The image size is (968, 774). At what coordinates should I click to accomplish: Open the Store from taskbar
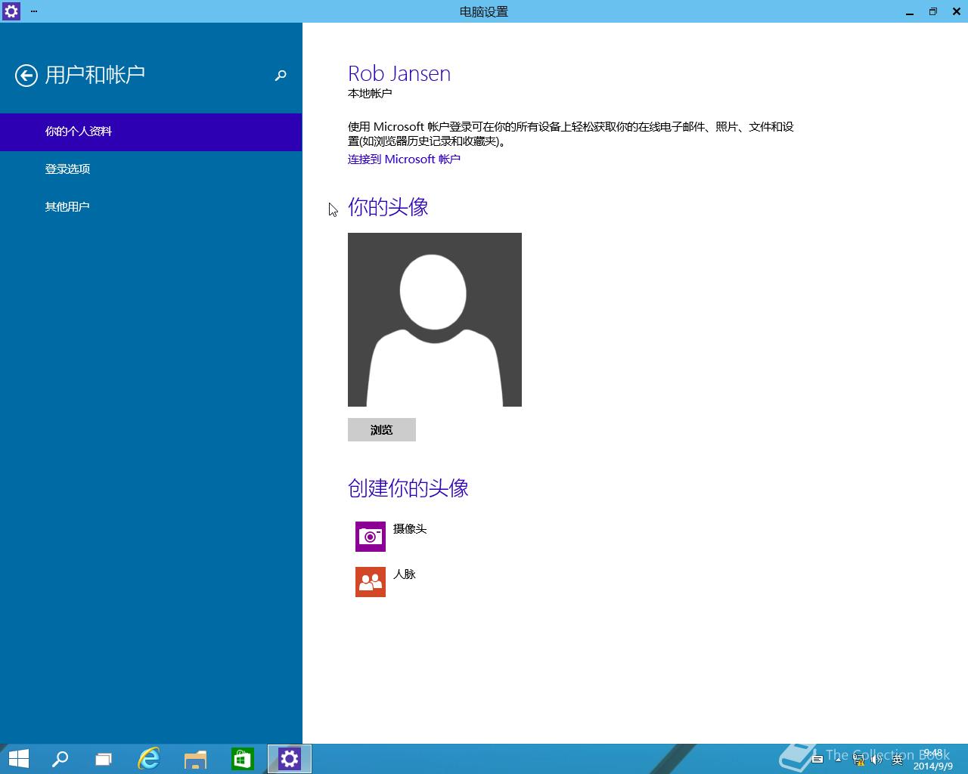243,759
